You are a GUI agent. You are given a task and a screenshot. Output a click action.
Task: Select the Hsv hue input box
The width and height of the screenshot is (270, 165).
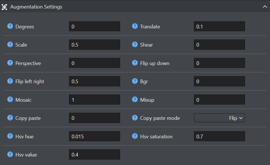pos(95,136)
